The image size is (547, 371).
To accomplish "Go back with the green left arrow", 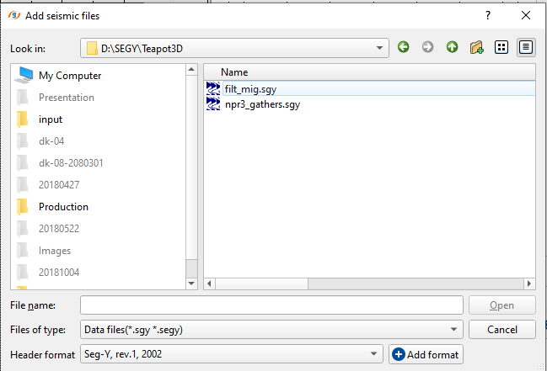I will [x=403, y=47].
